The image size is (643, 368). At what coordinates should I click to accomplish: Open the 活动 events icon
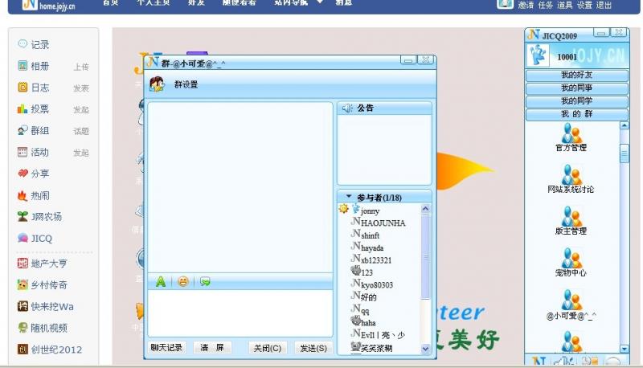pos(23,152)
